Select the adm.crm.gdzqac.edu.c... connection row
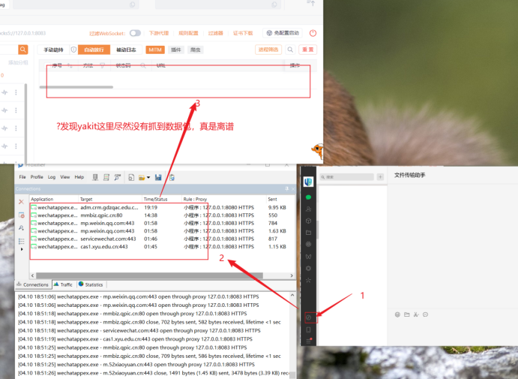 (161, 207)
